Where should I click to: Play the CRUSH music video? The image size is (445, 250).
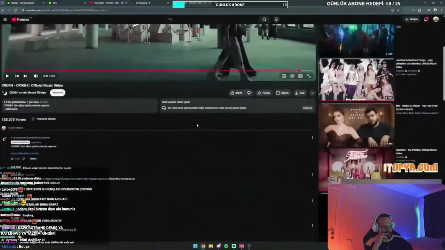coord(7,76)
